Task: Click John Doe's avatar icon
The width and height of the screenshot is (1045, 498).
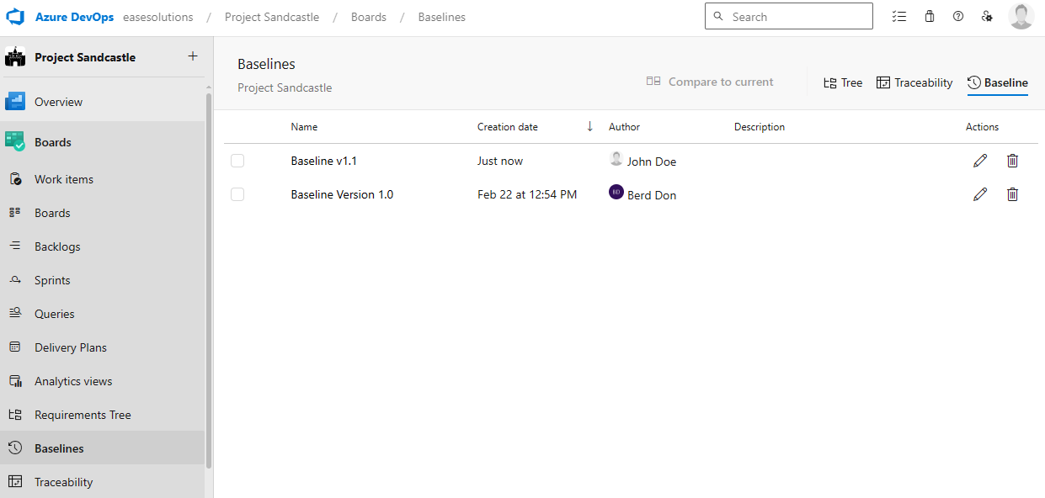Action: [616, 159]
